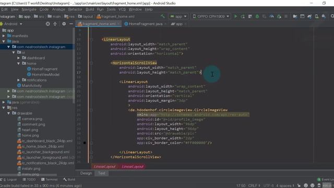This screenshot has width=334, height=188.
Task: Open the Build tool window
Action: (69, 180)
